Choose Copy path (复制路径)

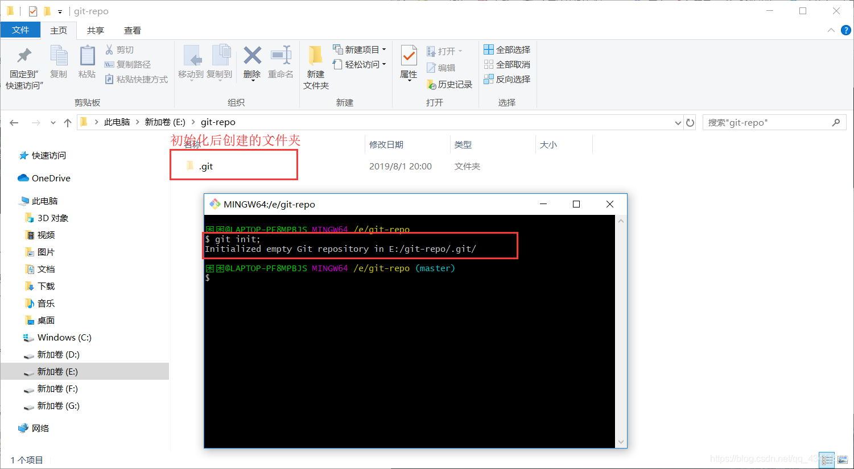pos(128,65)
